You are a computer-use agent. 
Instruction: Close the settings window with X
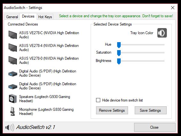pos(173,8)
